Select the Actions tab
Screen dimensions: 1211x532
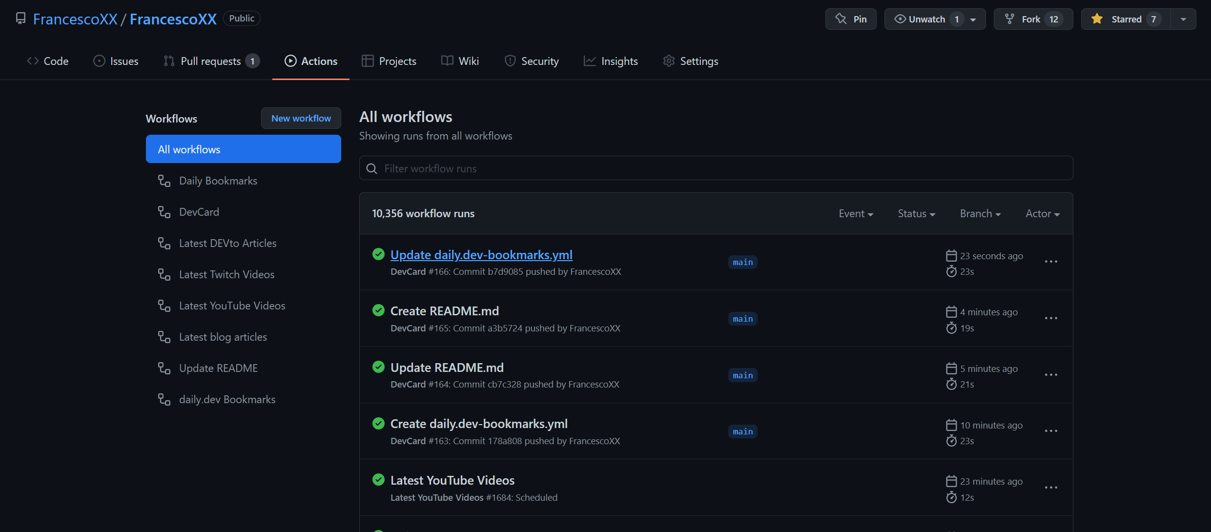point(311,61)
